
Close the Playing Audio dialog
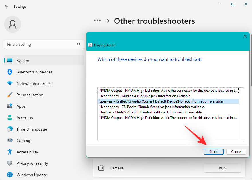pos(245,36)
